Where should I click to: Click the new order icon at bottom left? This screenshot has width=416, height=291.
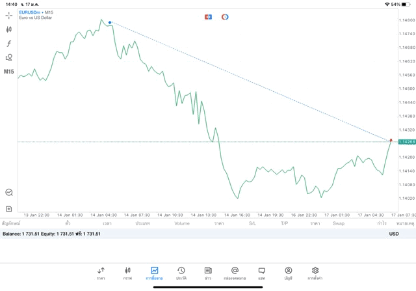click(x=9, y=209)
